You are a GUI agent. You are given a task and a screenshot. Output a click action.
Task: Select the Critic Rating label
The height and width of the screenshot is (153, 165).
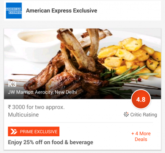144,114
